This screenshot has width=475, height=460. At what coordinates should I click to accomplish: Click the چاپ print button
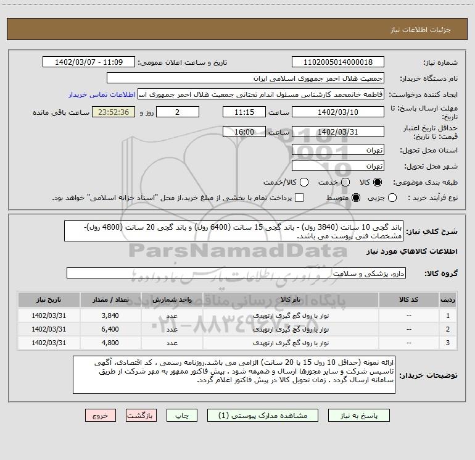pyautogui.click(x=182, y=416)
